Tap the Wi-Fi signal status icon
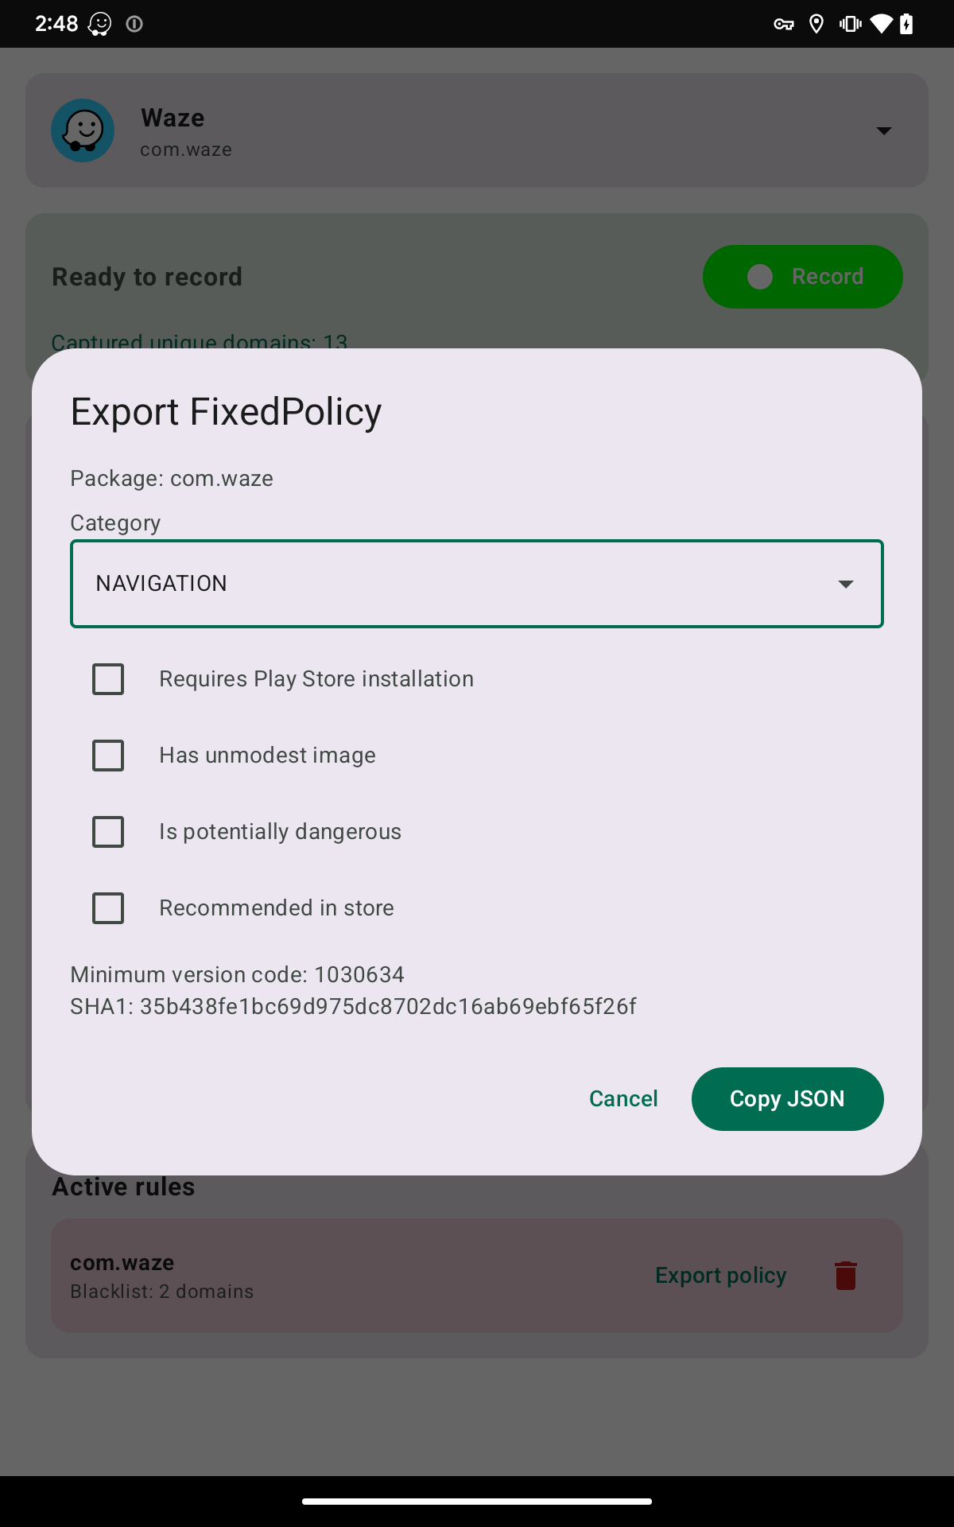Viewport: 954px width, 1527px height. pyautogui.click(x=881, y=24)
